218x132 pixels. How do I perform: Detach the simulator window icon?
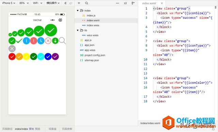click(71, 3)
